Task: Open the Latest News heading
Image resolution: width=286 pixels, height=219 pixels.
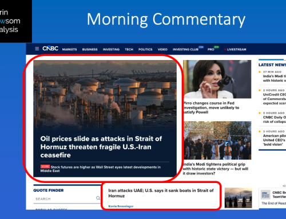Action: point(272,65)
